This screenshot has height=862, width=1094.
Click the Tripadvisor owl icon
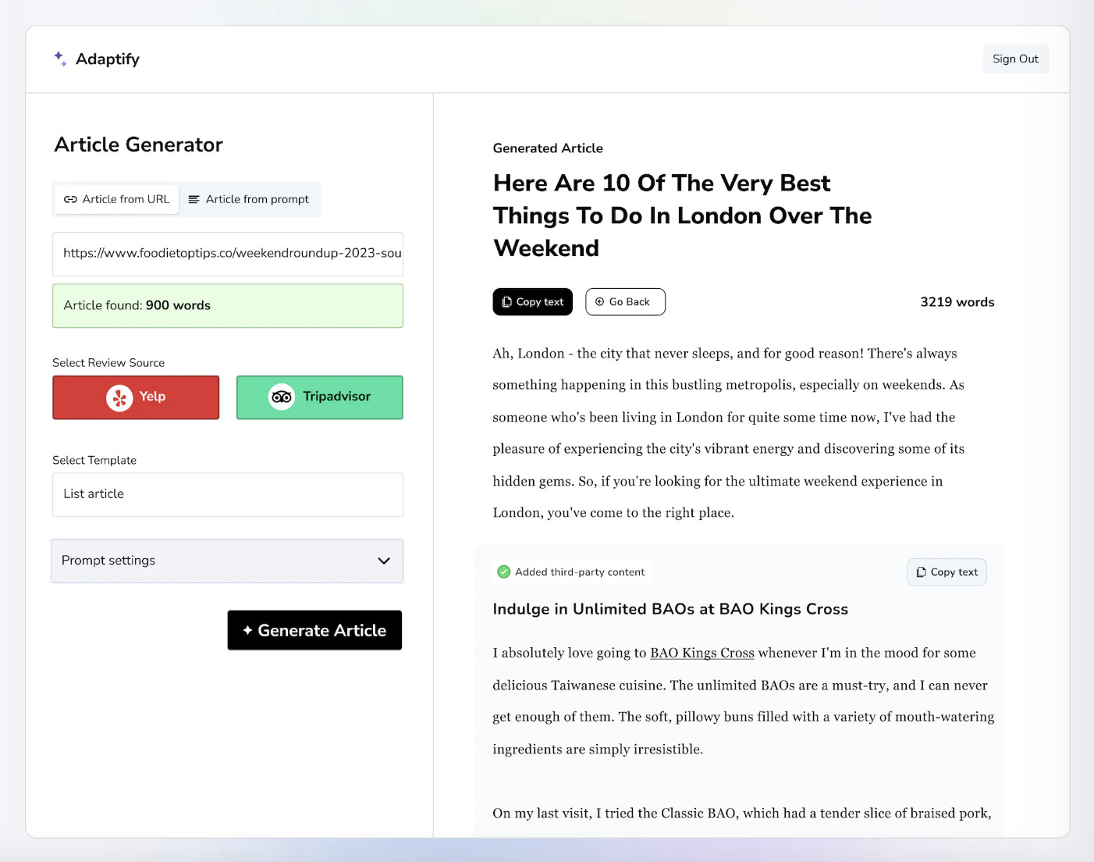[280, 397]
